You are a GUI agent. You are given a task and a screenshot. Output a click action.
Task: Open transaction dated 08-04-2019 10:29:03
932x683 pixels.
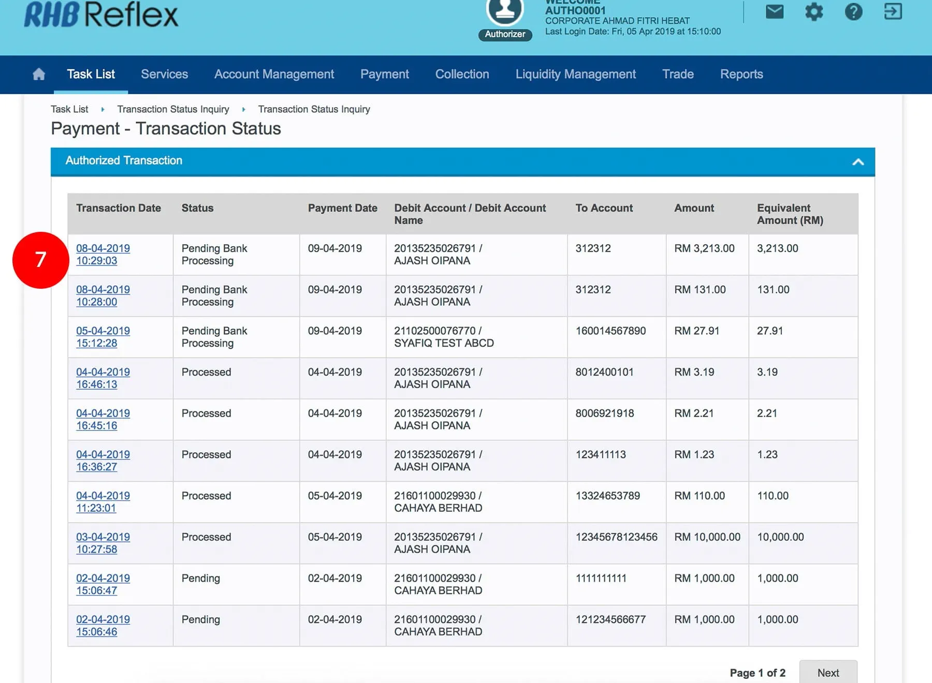click(103, 255)
